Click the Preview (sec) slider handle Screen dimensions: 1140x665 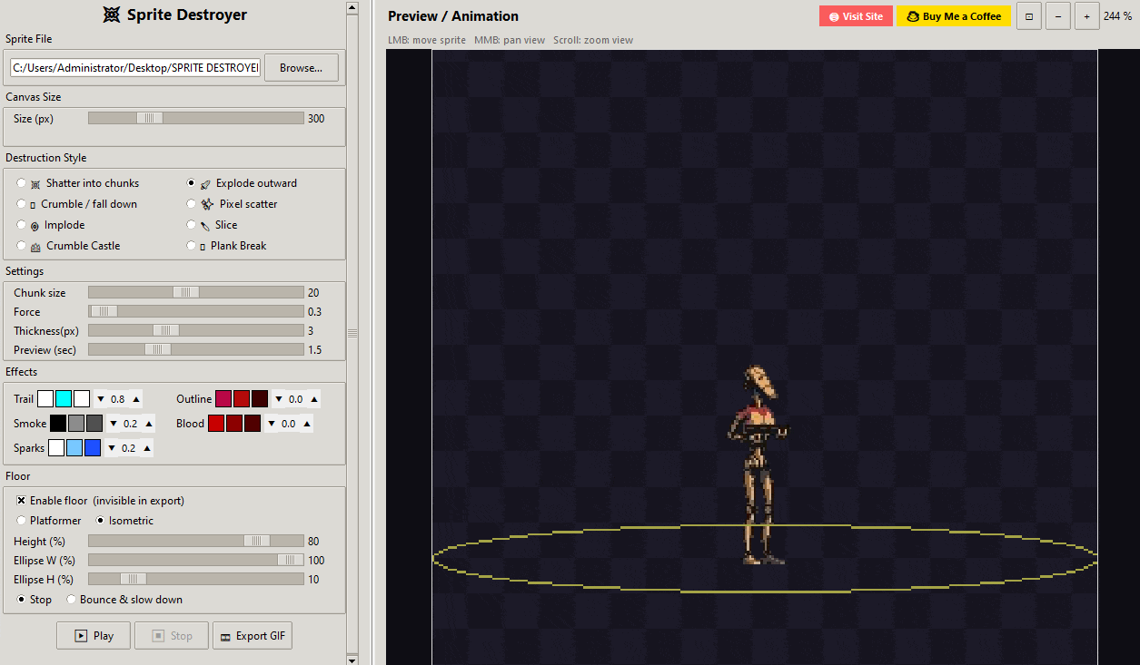[x=158, y=349]
